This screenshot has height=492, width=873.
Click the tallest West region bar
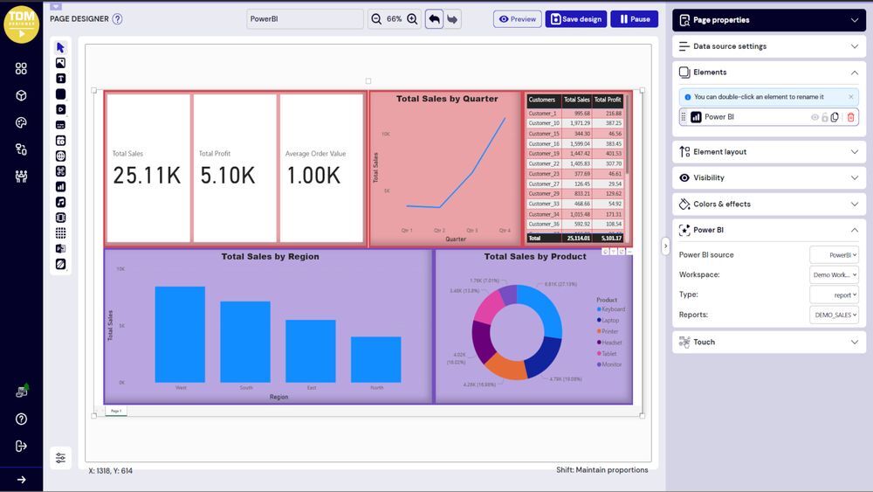(180, 335)
